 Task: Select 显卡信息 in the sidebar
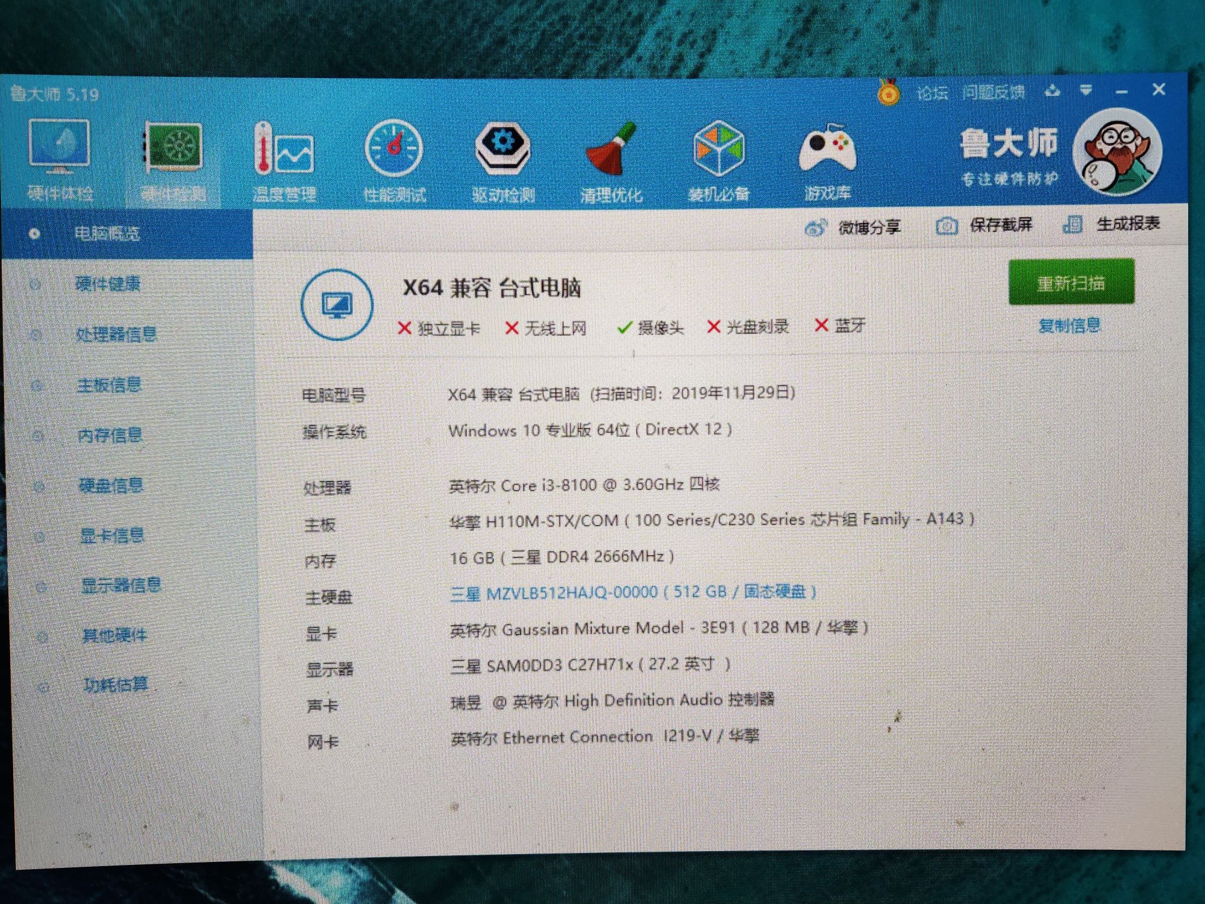pos(112,535)
